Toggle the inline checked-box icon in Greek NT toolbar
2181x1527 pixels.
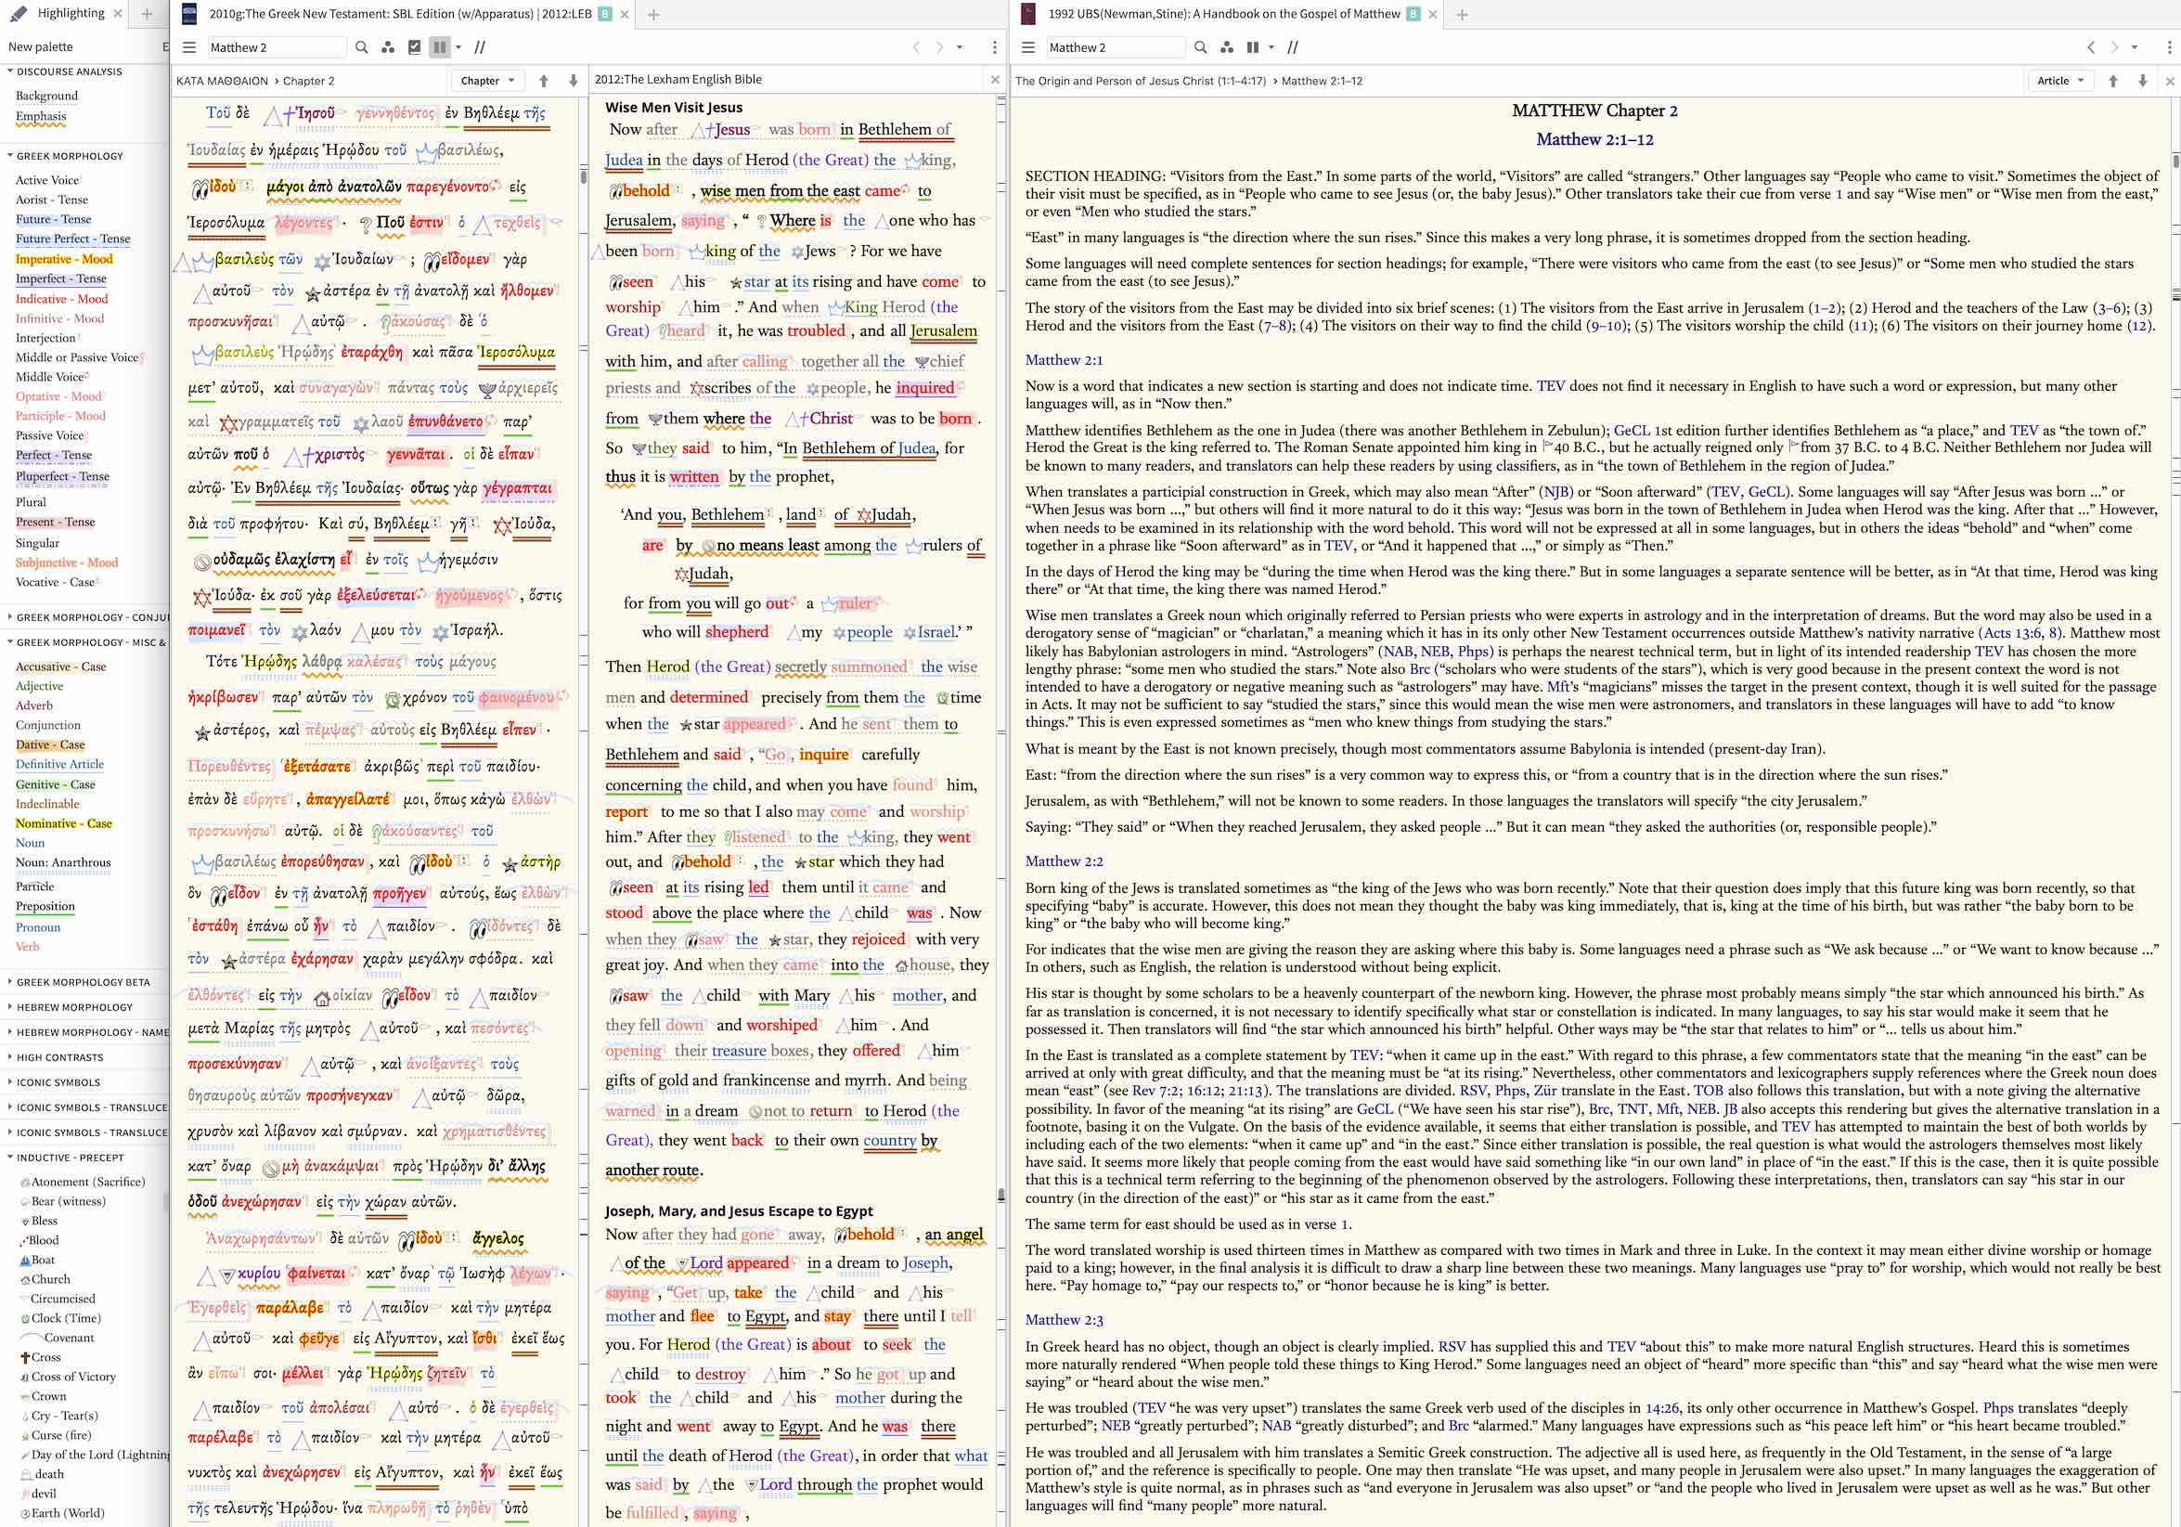tap(414, 46)
